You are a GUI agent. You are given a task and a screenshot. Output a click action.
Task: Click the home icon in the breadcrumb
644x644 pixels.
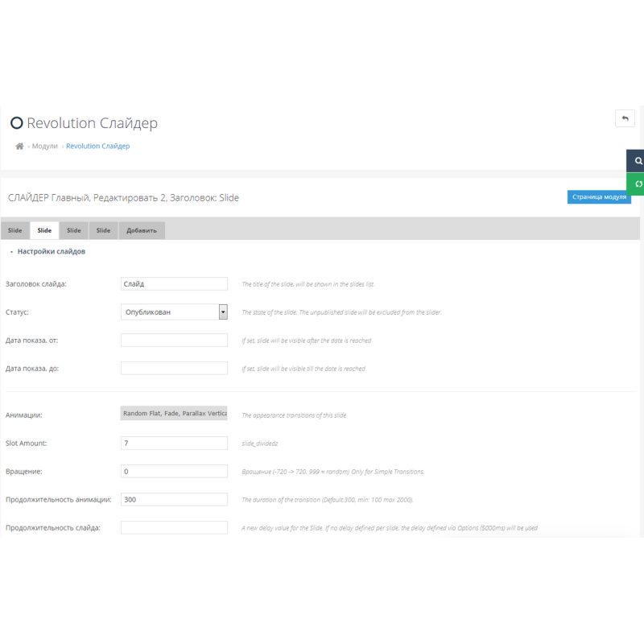(x=18, y=146)
